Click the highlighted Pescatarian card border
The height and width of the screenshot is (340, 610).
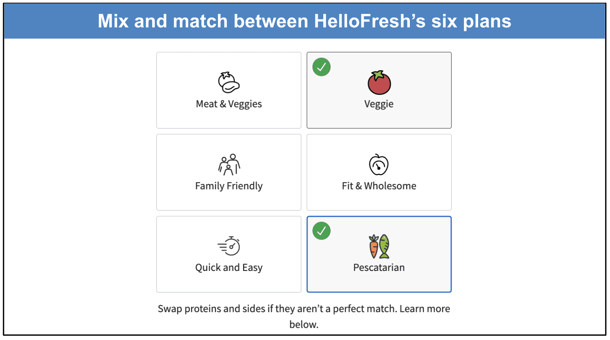click(379, 216)
